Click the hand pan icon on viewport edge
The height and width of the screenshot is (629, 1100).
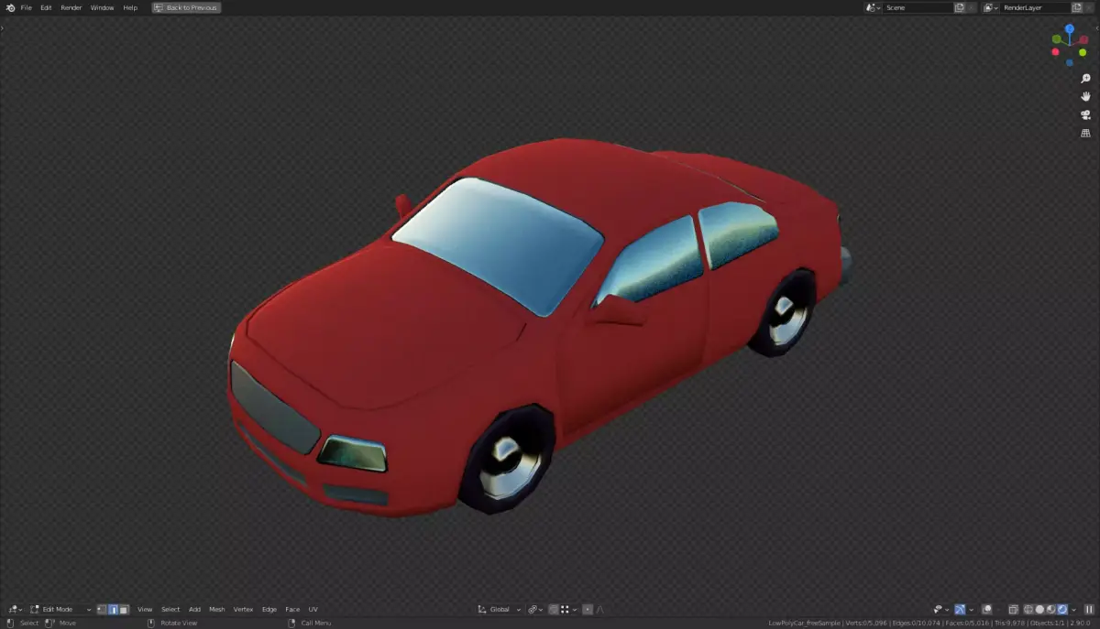pyautogui.click(x=1084, y=96)
